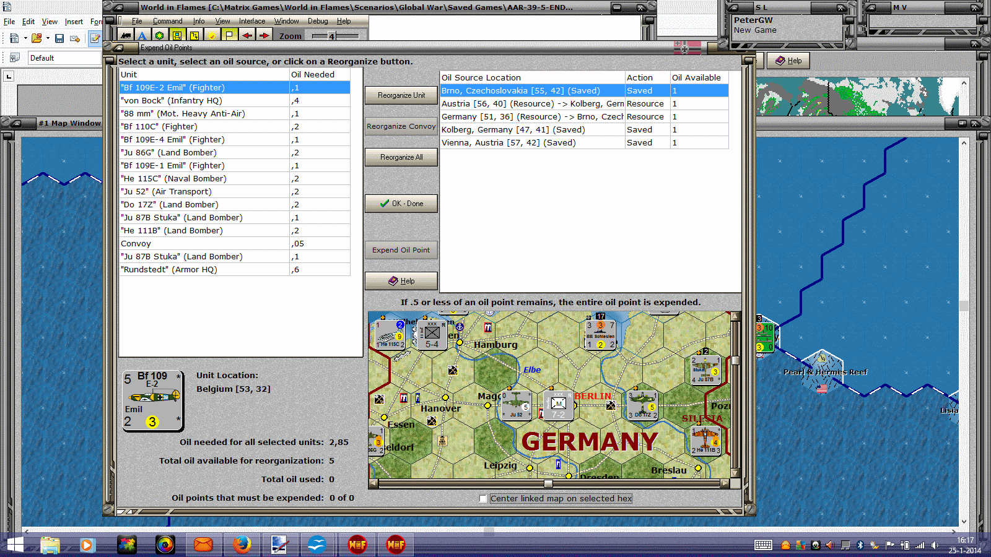Click the first WiF icon in the taskbar
This screenshot has width=991, height=557.
357,545
